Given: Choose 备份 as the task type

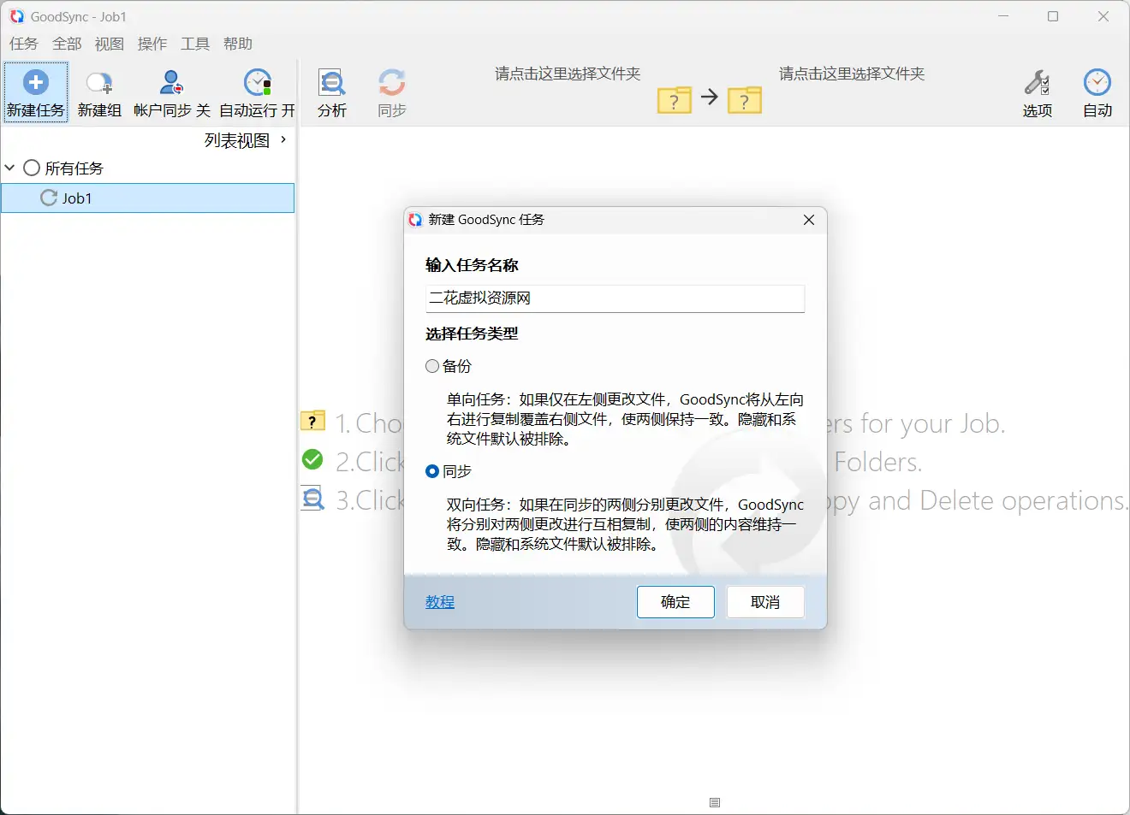Looking at the screenshot, I should click(432, 365).
